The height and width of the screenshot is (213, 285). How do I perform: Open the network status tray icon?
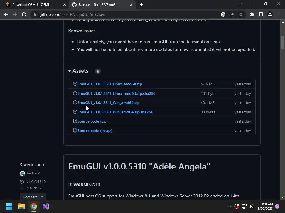[244, 206]
